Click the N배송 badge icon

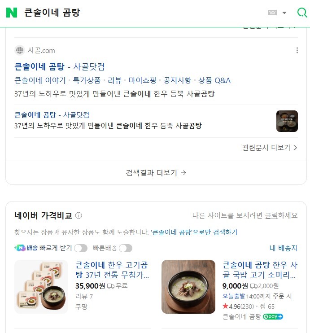coord(20,248)
